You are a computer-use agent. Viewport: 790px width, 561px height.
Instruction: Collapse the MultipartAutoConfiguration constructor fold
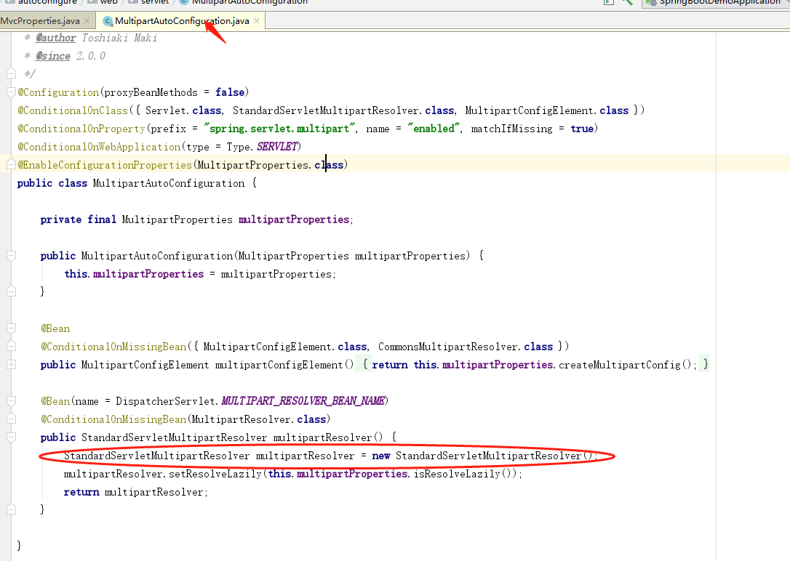11,256
